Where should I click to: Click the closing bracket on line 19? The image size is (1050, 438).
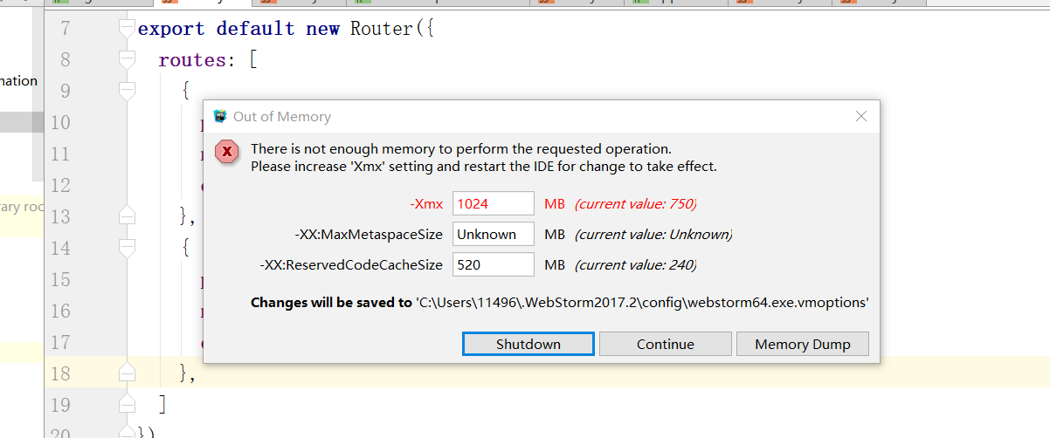pos(162,404)
